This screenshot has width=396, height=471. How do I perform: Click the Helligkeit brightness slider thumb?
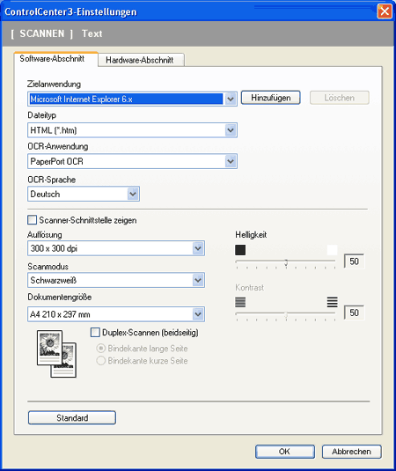pos(286,262)
